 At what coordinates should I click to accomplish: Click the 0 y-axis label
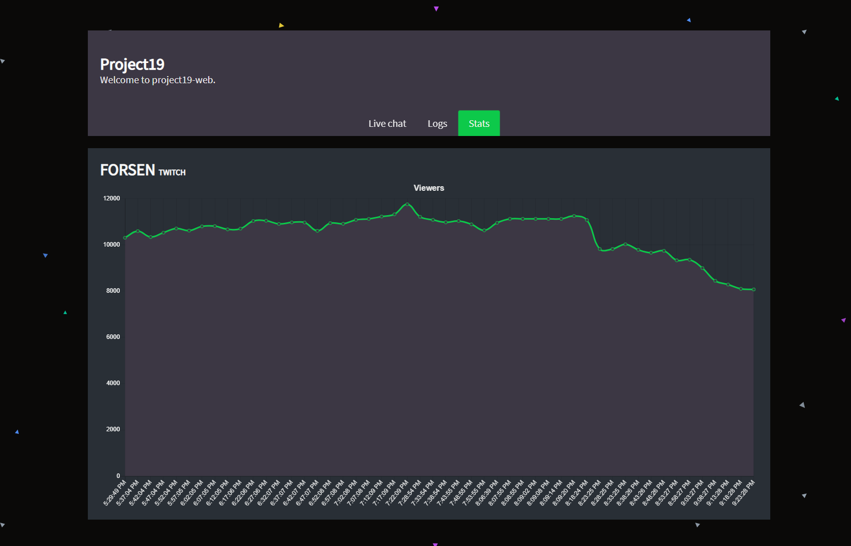tap(118, 476)
